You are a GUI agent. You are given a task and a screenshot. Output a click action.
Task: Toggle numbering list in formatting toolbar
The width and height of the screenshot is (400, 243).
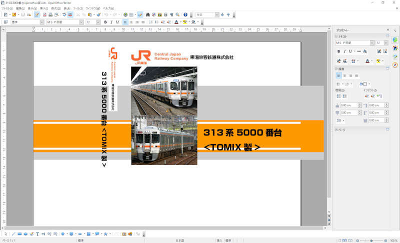tap(151, 22)
